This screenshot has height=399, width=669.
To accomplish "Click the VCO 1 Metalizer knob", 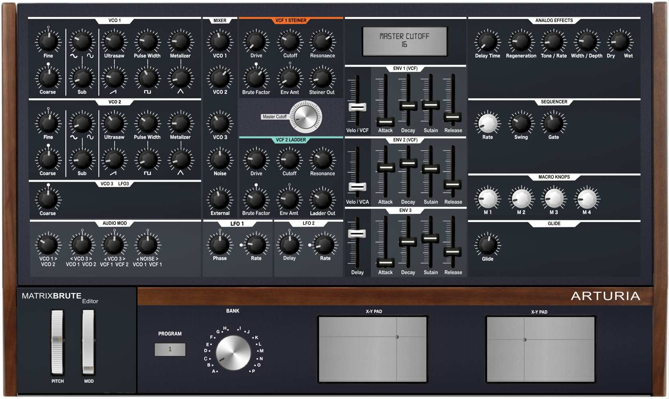I will [180, 41].
